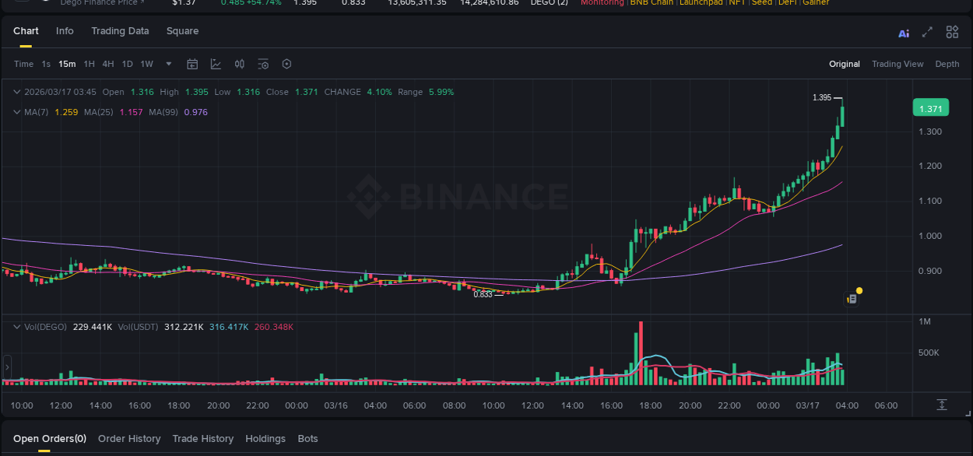This screenshot has width=973, height=456.
Task: Switch to the Order History tab
Action: tap(129, 438)
